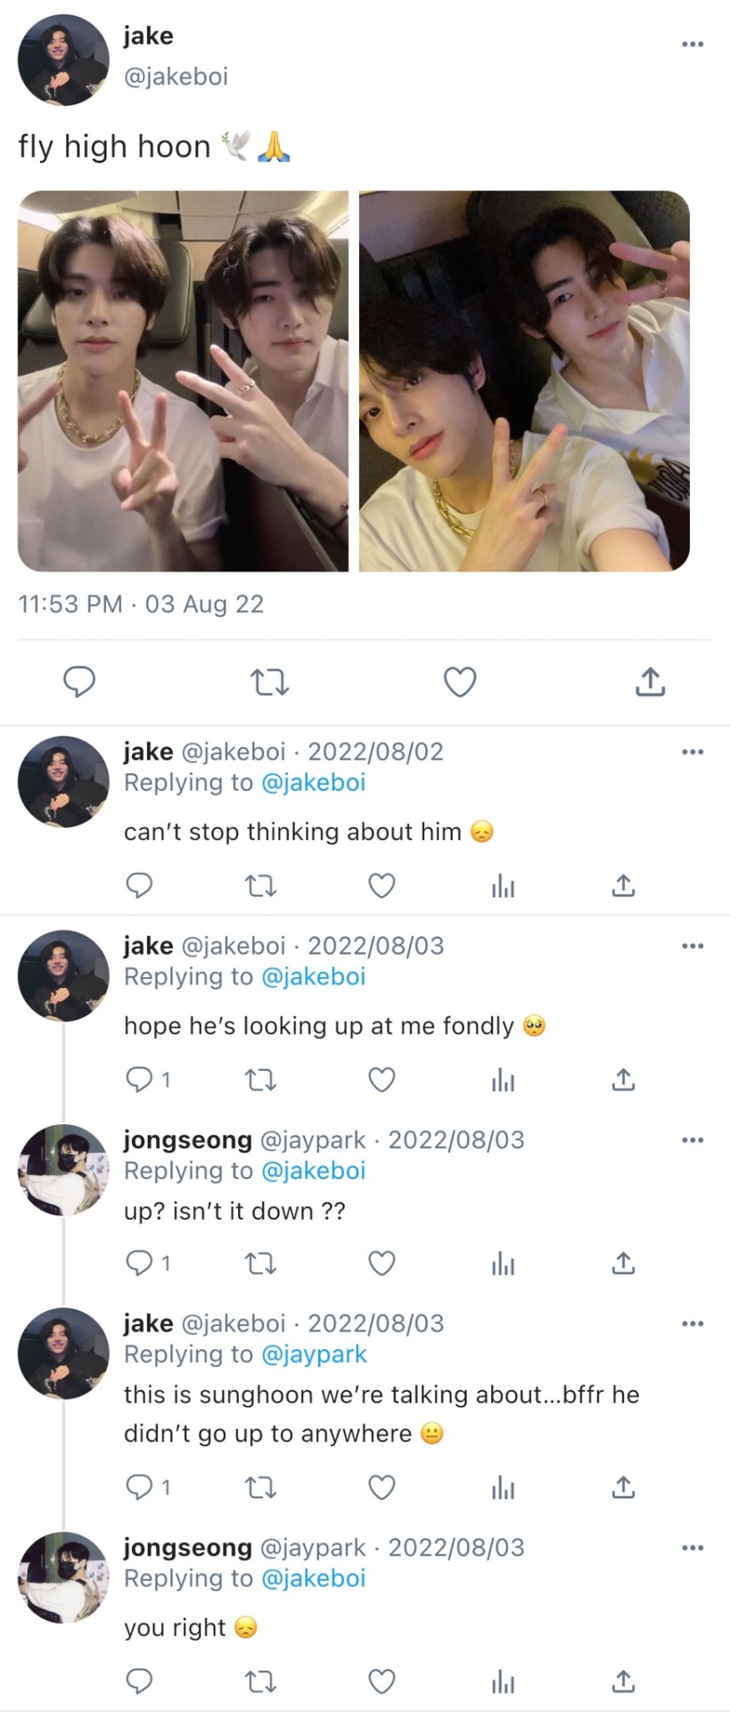Open jongseong's profile picture on 'you right' reply
Image resolution: width=730 pixels, height=1712 pixels.
pos(63,1576)
